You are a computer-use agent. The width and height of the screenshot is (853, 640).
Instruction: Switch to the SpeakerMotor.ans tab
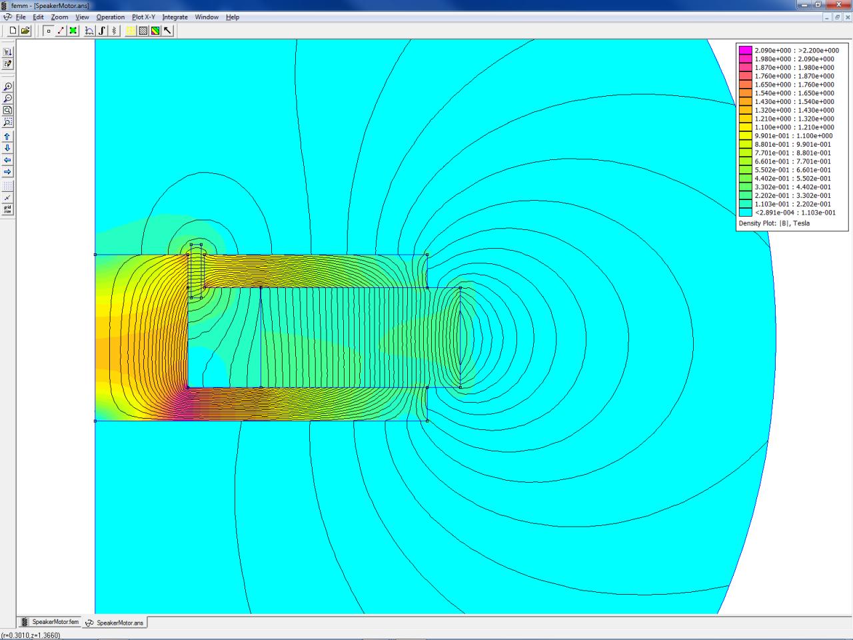pos(114,623)
